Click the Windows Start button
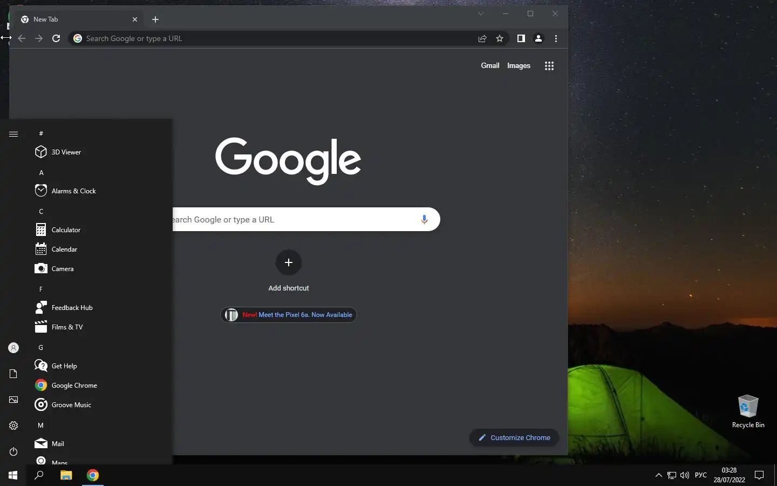This screenshot has width=777, height=486. 13,475
